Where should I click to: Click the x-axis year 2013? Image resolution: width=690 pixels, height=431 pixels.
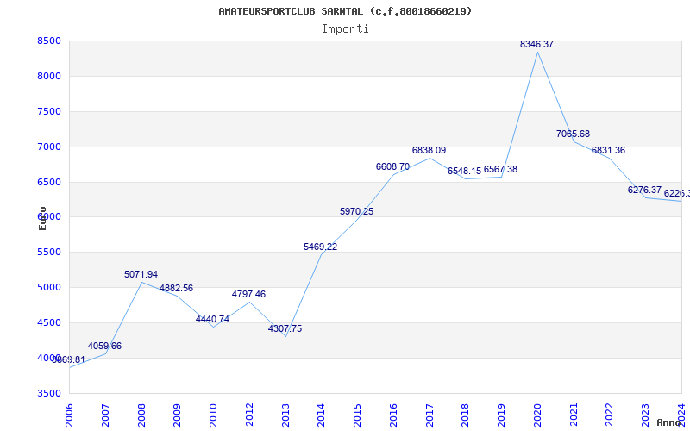tap(285, 415)
